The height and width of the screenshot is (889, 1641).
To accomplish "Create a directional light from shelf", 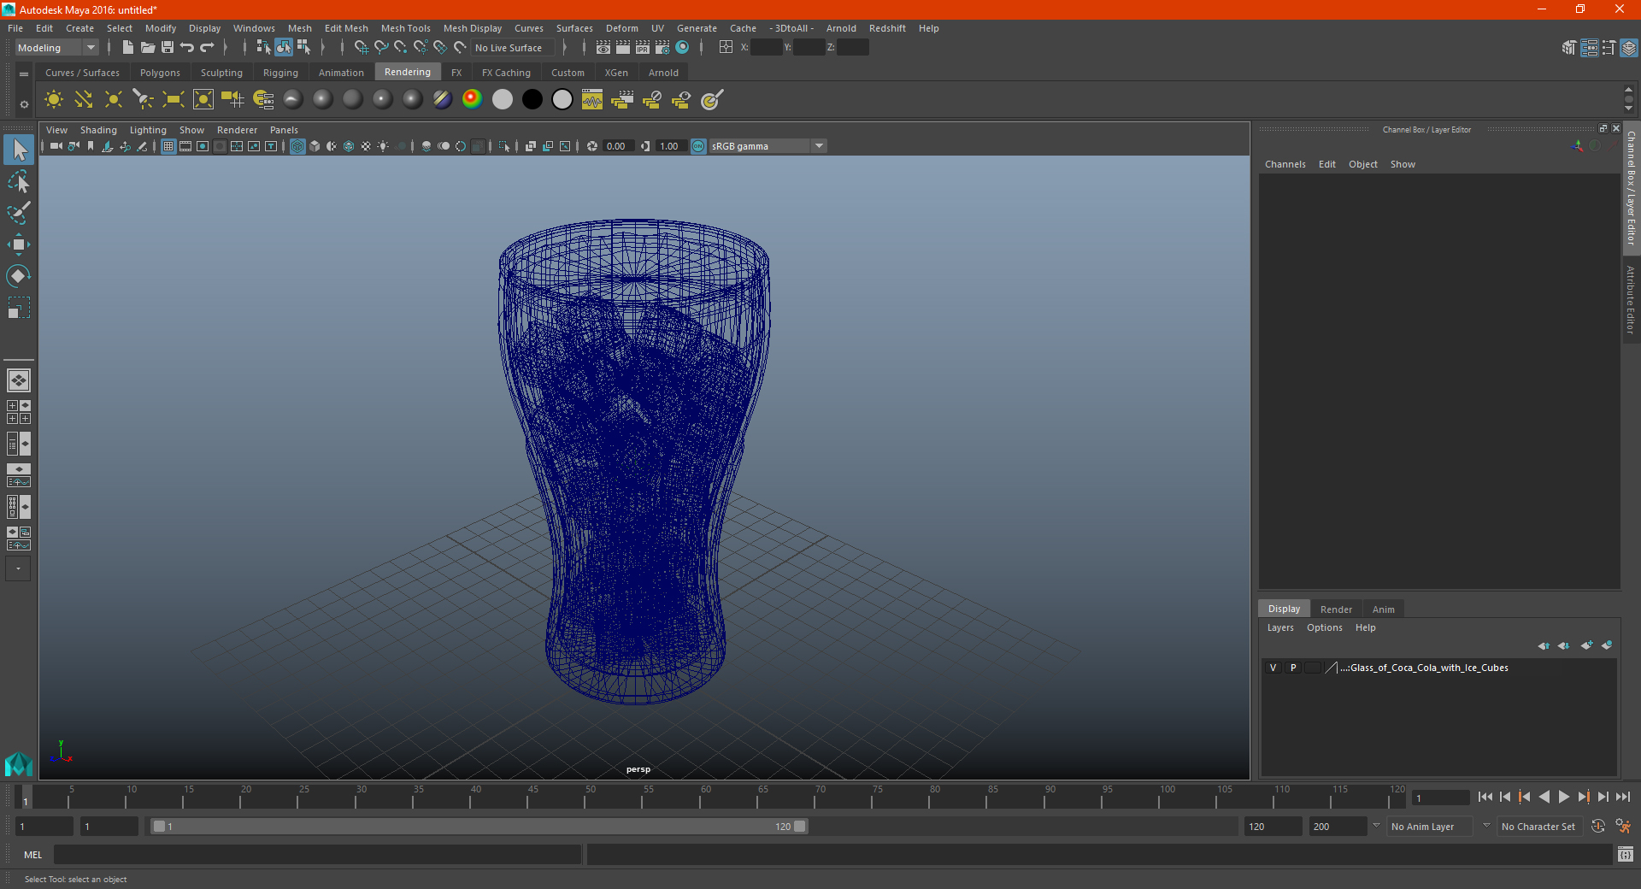I will (x=84, y=100).
